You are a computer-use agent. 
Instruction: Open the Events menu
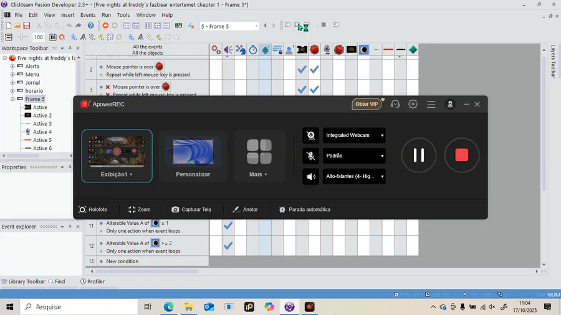click(88, 15)
